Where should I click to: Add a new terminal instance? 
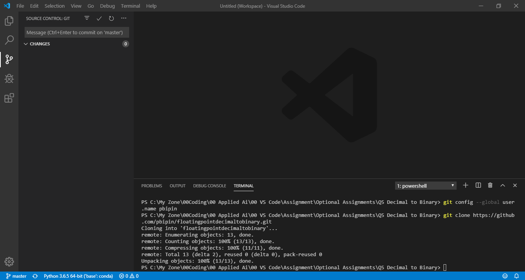pyautogui.click(x=465, y=185)
